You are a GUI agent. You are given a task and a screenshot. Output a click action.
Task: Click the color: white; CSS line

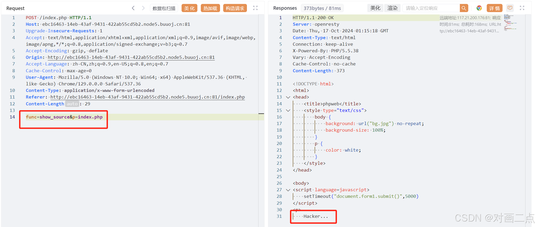343,150
